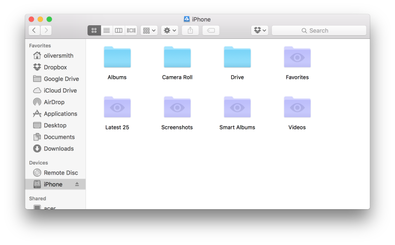Go back with the left arrow button
Viewport: 395px width, 245px height.
click(x=34, y=30)
